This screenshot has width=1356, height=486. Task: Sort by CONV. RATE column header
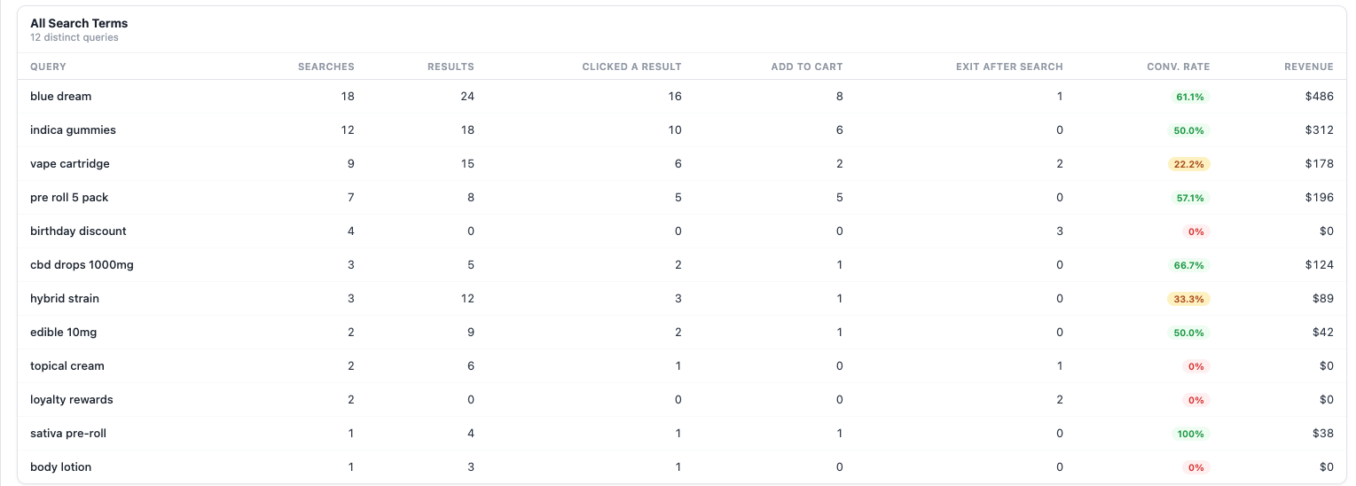pyautogui.click(x=1178, y=67)
